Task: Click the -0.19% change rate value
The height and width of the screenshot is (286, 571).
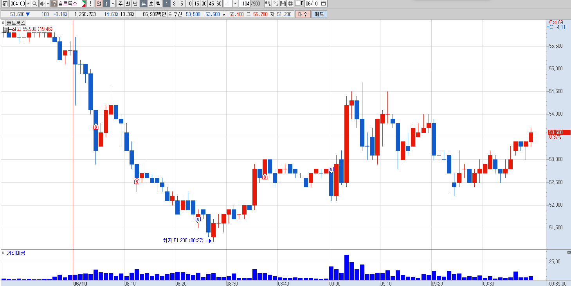Action: (60, 14)
